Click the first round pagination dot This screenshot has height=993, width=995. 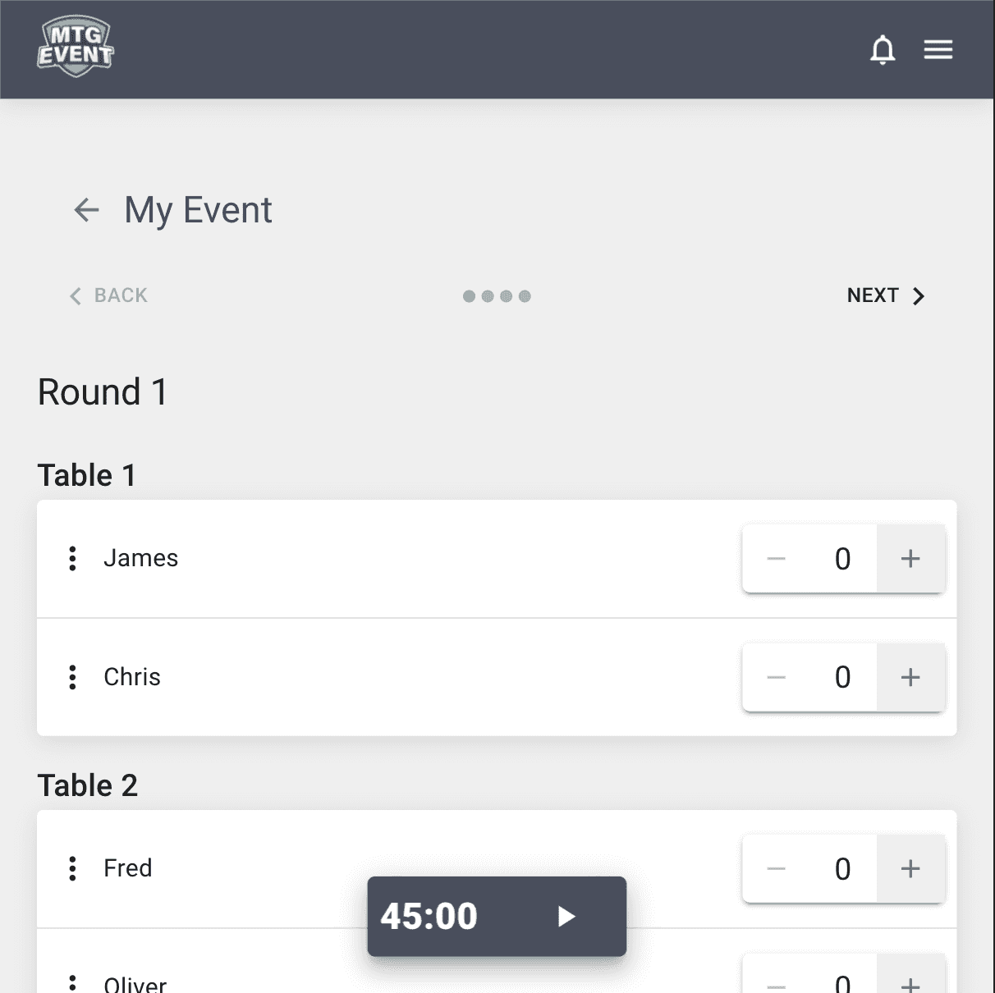click(470, 296)
